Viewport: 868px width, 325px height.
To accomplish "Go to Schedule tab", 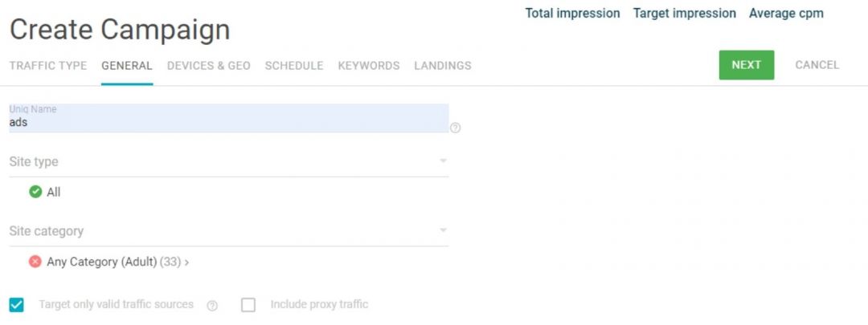I will pyautogui.click(x=294, y=66).
